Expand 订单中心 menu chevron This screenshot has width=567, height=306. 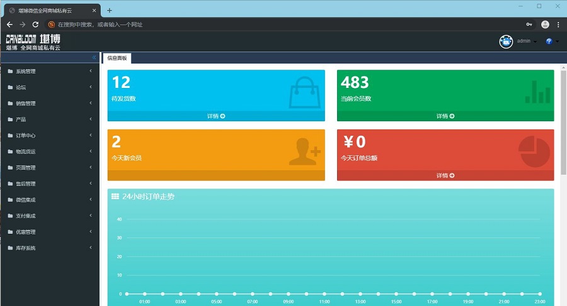click(x=91, y=135)
